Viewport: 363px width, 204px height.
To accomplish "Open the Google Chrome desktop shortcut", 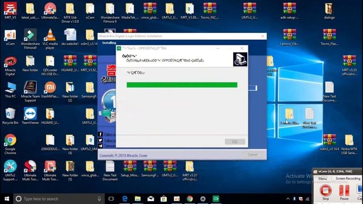I will coord(10,144).
